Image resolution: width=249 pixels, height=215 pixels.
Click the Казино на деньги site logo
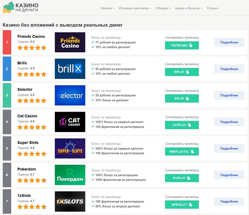click(x=21, y=7)
